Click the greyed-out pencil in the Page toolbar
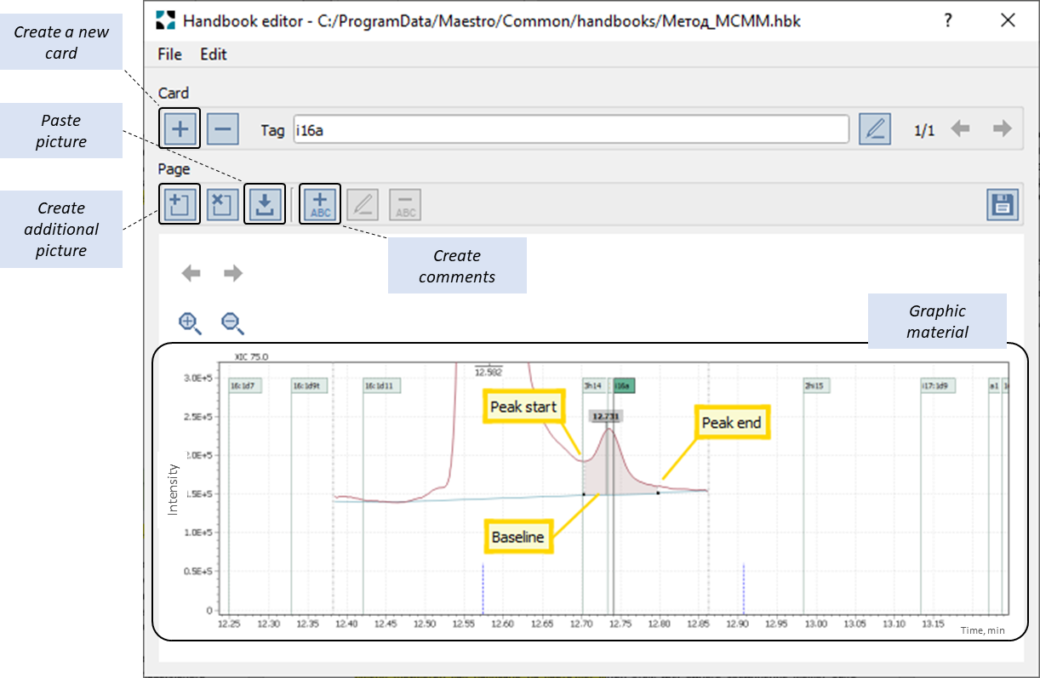1040x678 pixels. tap(363, 204)
